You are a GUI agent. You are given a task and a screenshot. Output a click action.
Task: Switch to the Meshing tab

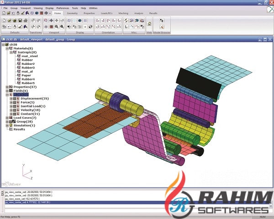tap(123, 13)
